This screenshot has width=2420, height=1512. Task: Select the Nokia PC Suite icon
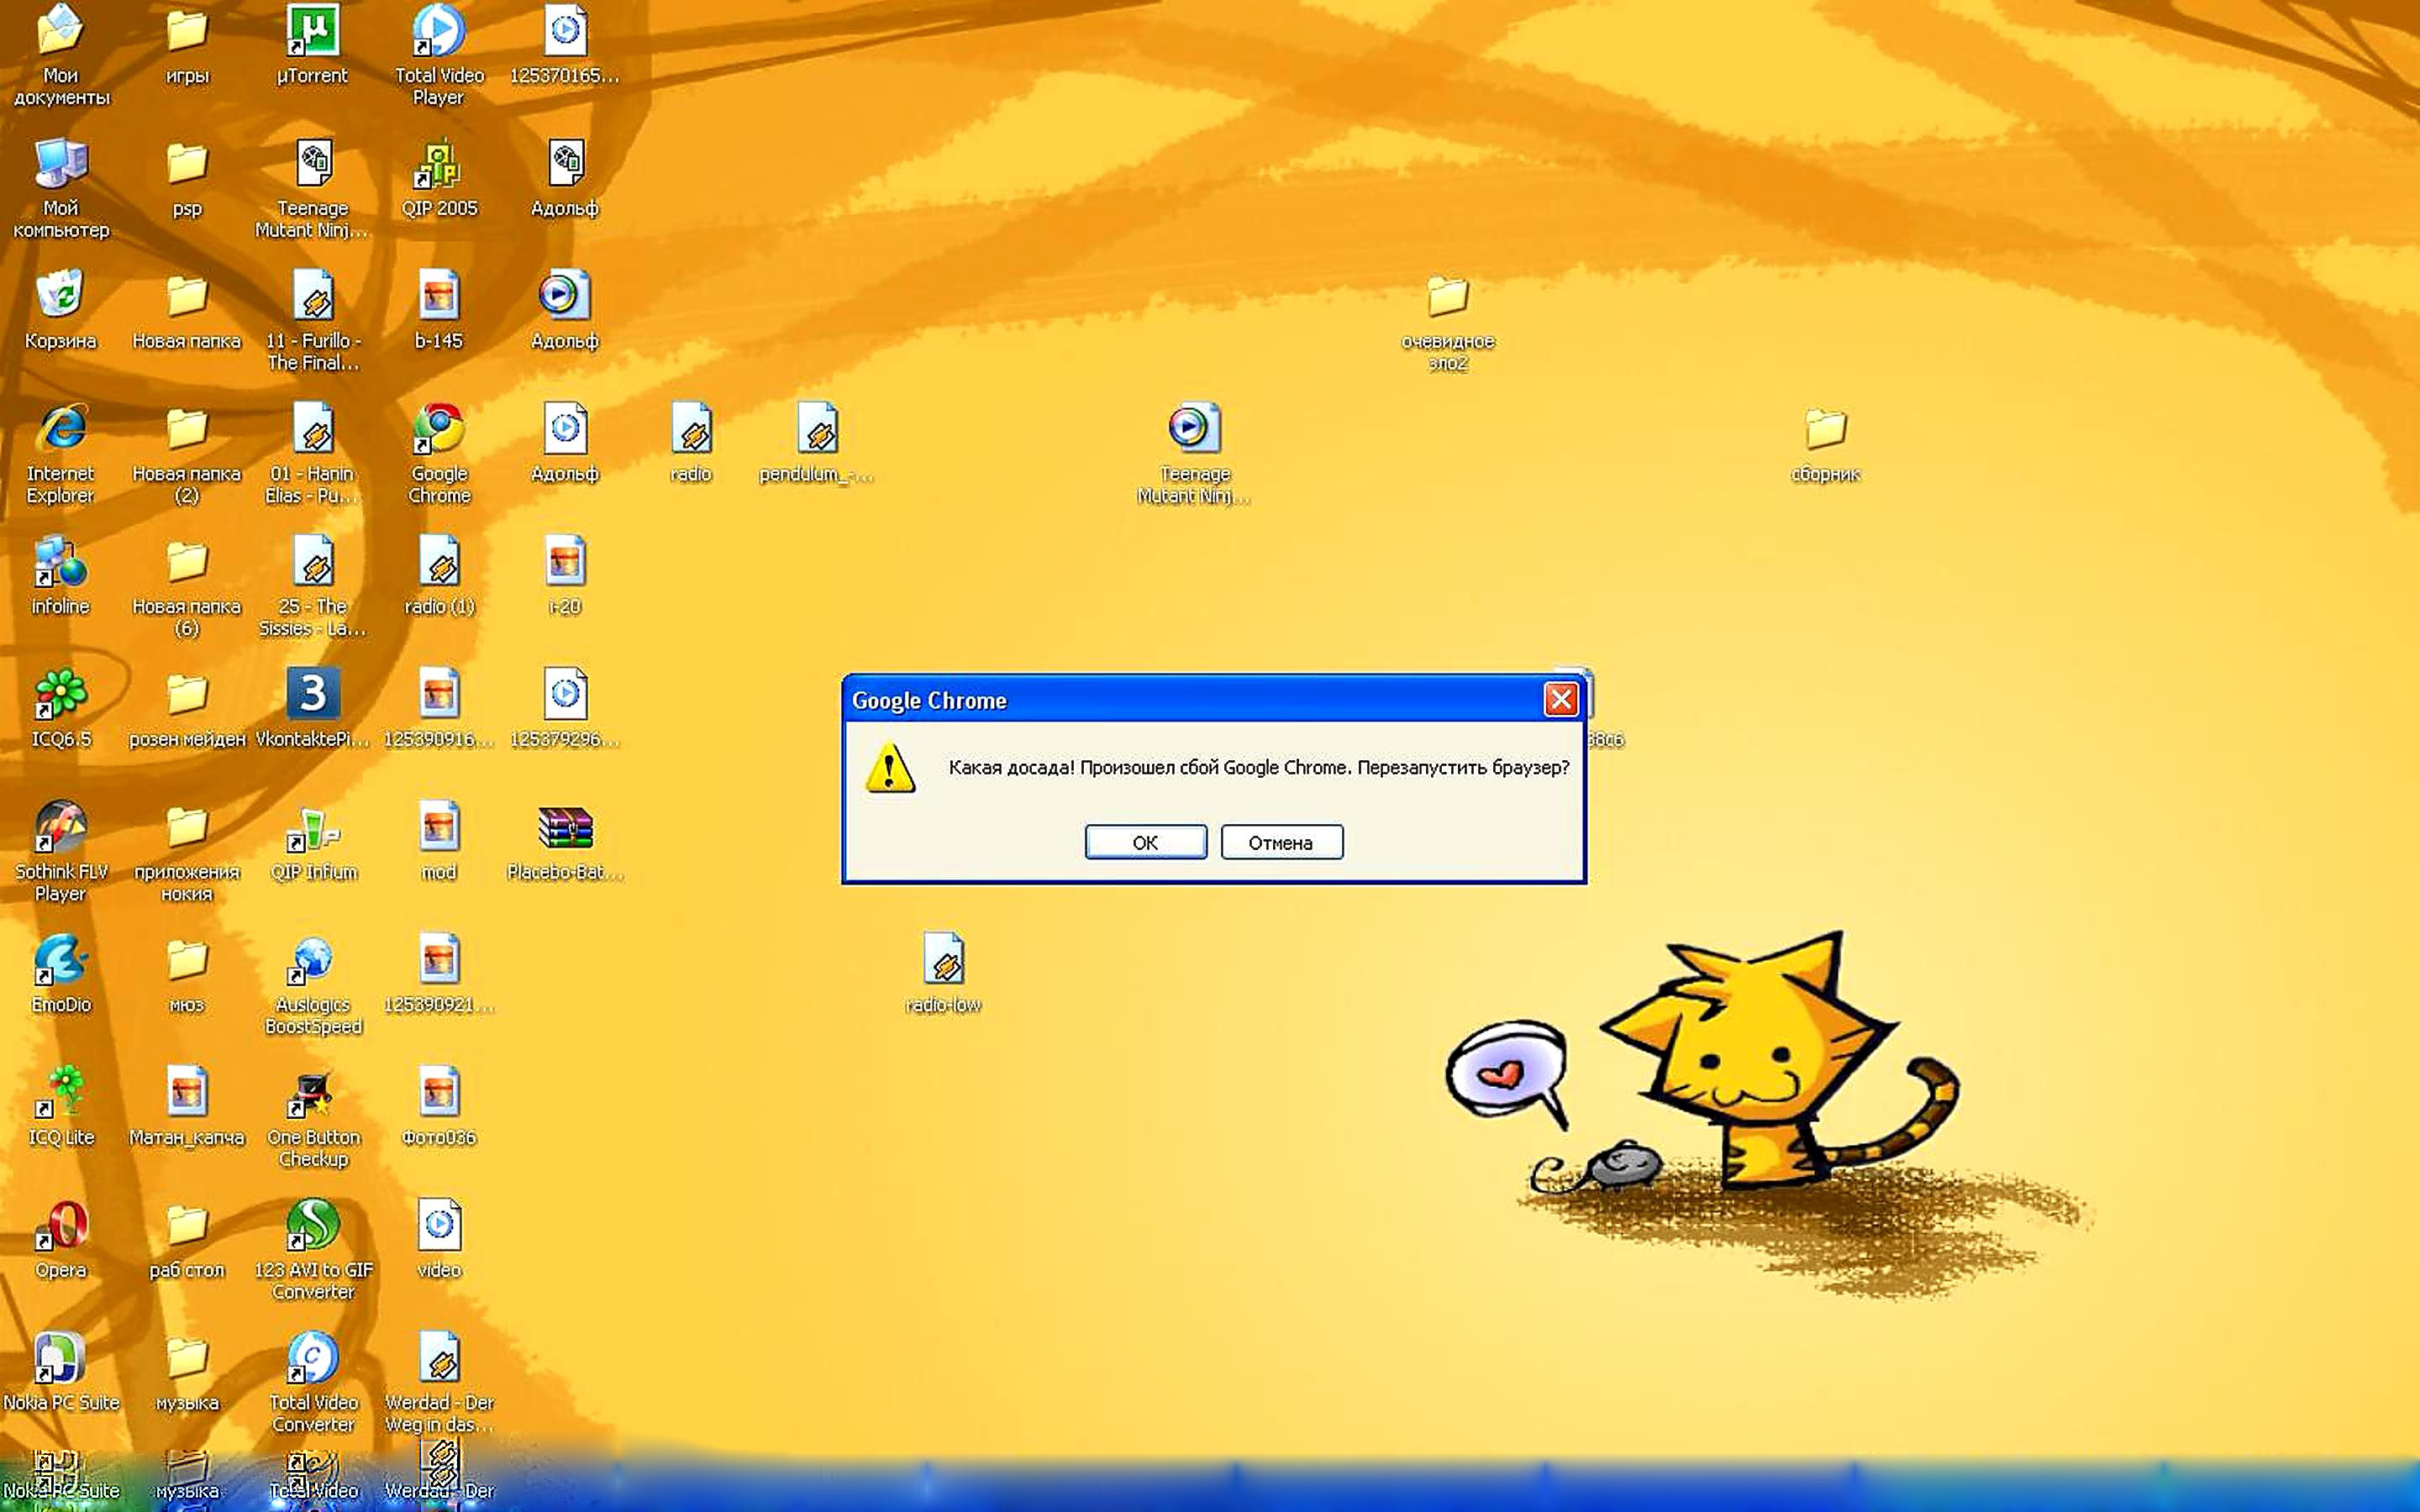click(61, 1359)
